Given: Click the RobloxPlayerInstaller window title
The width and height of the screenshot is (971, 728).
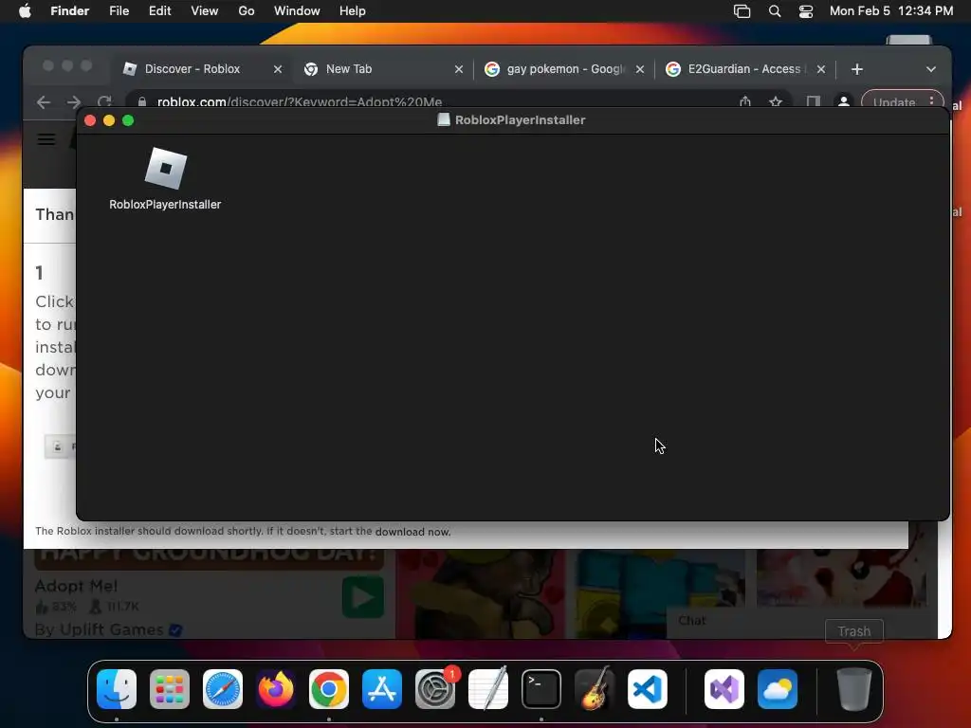Looking at the screenshot, I should (x=520, y=120).
